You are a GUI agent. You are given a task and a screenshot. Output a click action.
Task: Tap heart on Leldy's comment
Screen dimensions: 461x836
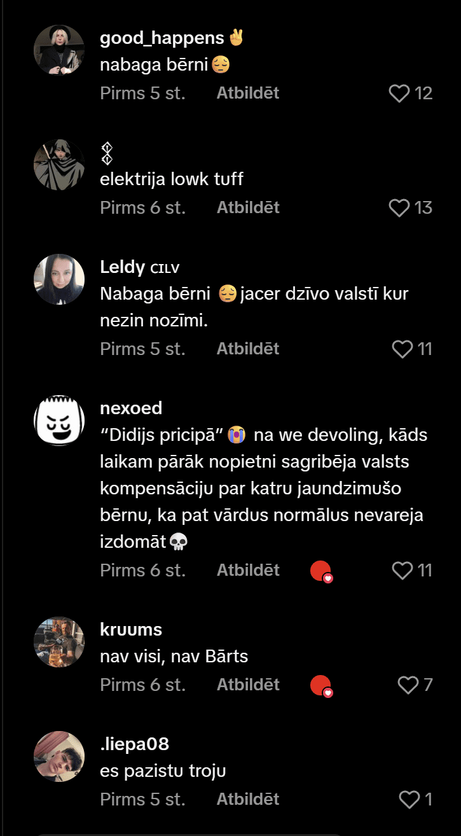click(x=403, y=349)
